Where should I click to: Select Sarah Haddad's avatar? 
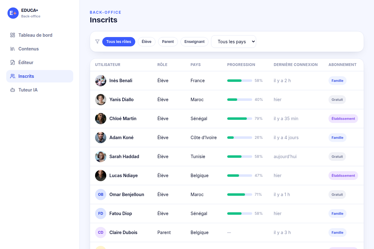tap(101, 157)
